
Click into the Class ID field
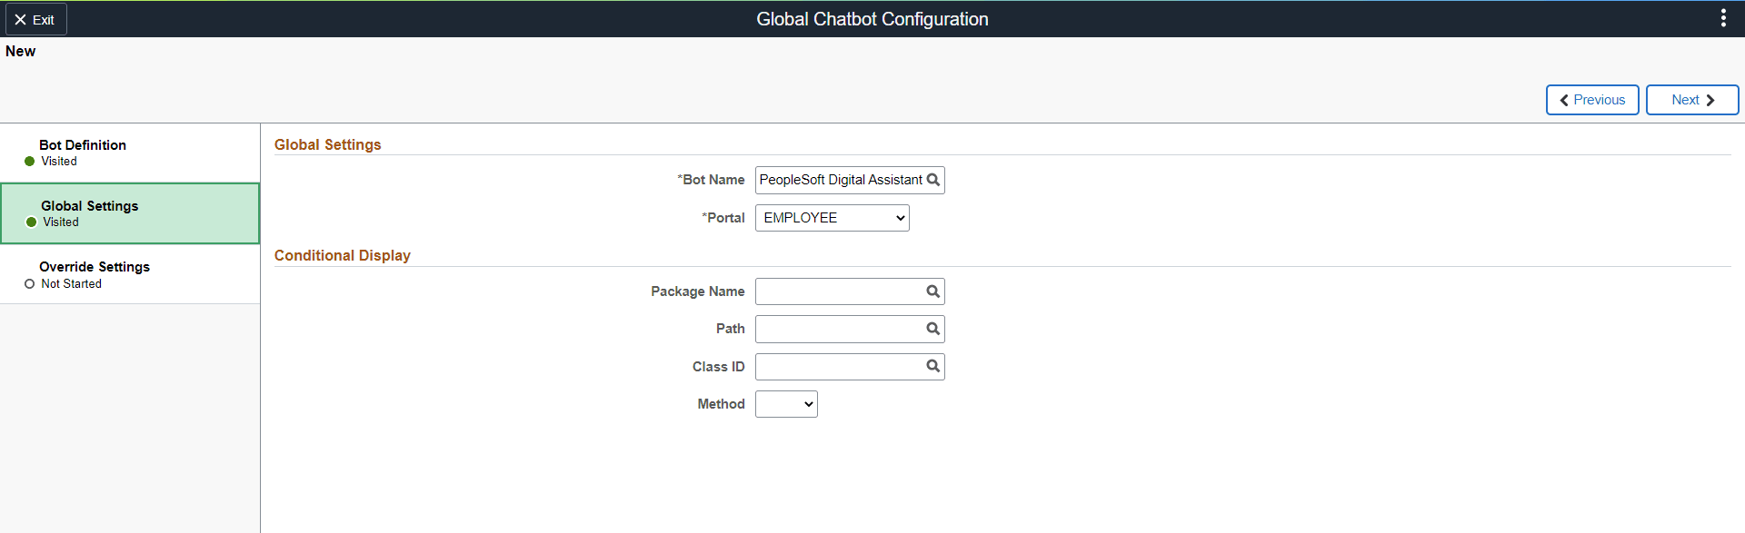(841, 367)
